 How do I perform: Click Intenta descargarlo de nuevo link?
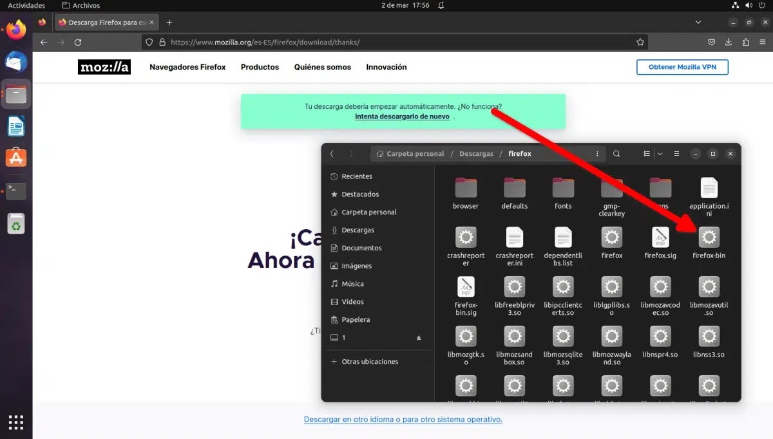[402, 117]
